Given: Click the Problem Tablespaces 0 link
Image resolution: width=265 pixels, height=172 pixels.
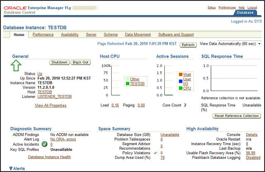Looking at the screenshot, I should tap(161, 139).
